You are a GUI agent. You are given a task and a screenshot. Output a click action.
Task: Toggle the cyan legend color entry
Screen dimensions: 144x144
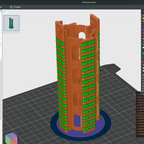143,65
